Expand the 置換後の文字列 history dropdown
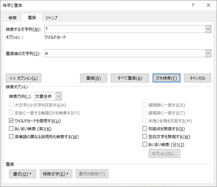Image resolution: width=217 pixels, height=187 pixels. click(x=208, y=53)
